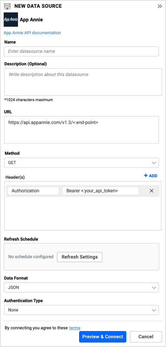Click the Method dropdown chevron arrow
The image size is (166, 347).
[x=154, y=163]
